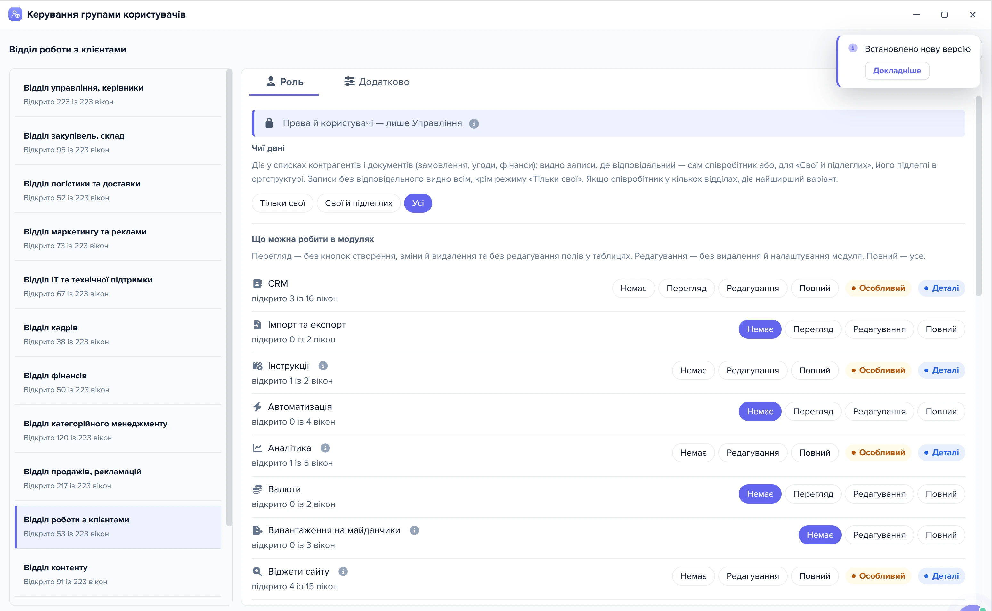992x611 pixels.
Task: Set CRM access to Перегляд
Action: 686,289
